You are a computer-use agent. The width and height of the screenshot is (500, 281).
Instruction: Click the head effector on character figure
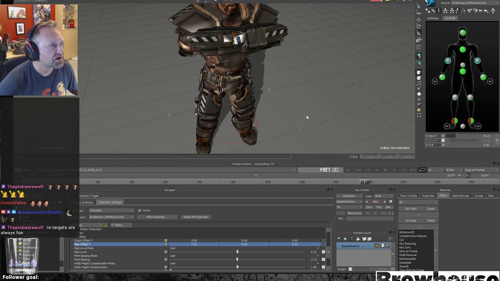pos(462,32)
